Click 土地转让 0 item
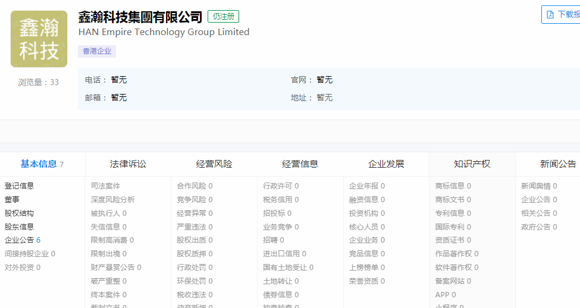The width and height of the screenshot is (580, 308). tap(281, 281)
